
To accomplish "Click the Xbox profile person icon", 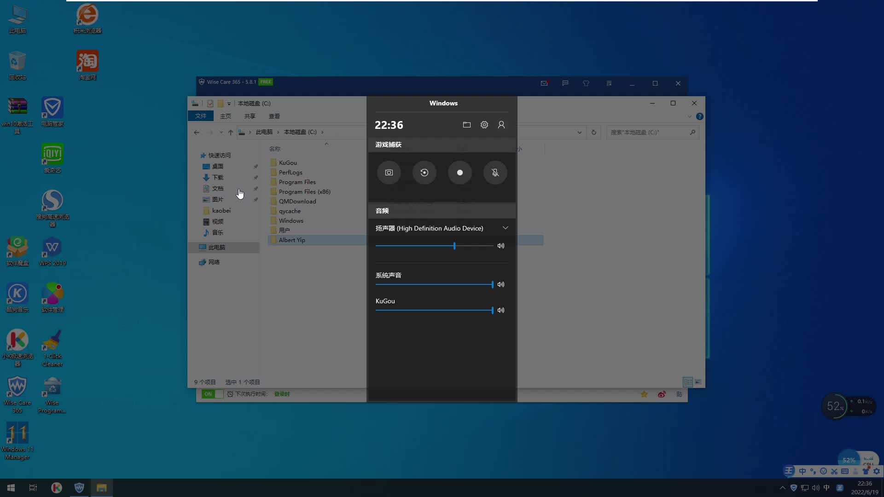I will point(501,125).
